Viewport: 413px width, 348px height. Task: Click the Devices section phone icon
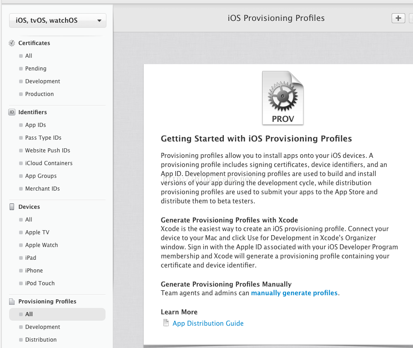pyautogui.click(x=12, y=207)
